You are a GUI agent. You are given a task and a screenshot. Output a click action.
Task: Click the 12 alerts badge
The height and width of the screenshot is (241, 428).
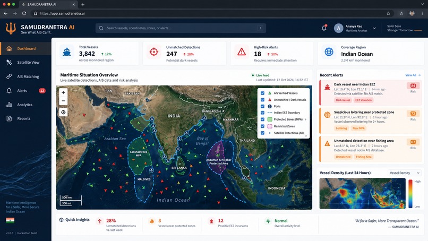[x=42, y=91]
